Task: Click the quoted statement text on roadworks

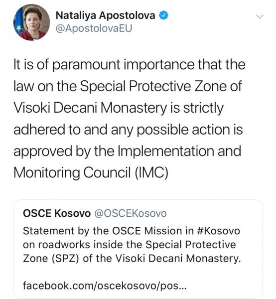Action: tap(132, 245)
